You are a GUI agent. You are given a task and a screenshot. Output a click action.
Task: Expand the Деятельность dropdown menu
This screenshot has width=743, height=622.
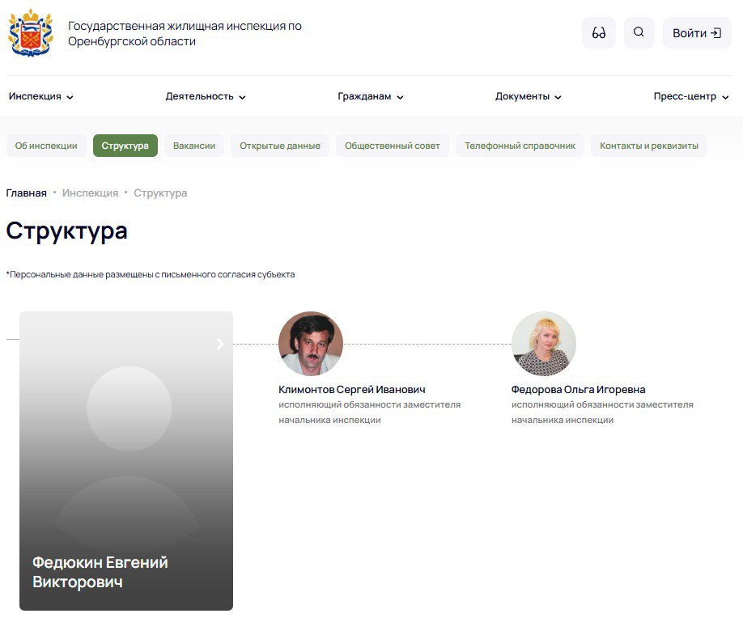pyautogui.click(x=206, y=96)
